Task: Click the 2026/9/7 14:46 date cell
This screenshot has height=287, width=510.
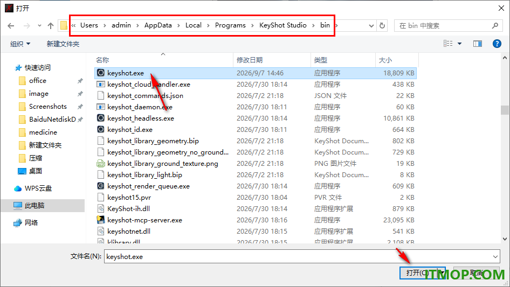Action: tap(260, 73)
